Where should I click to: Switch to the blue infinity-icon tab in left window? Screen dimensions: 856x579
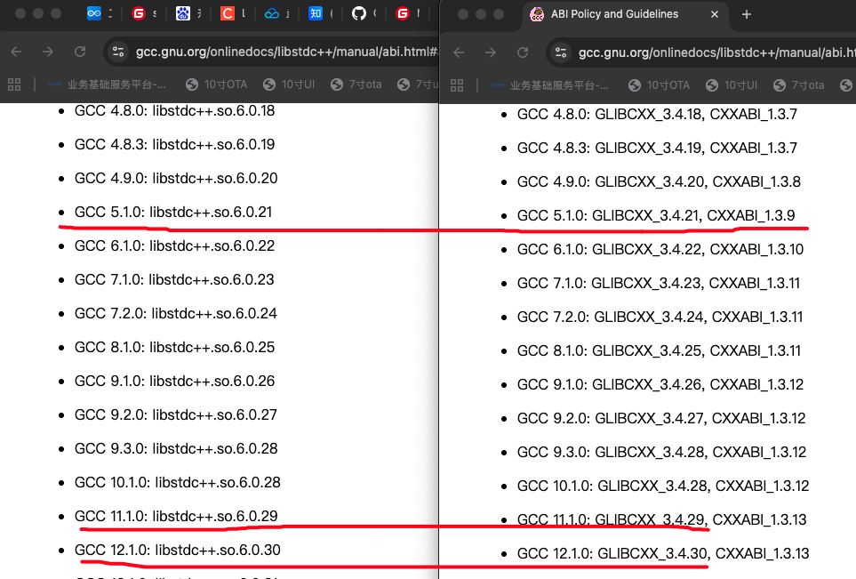(x=94, y=13)
